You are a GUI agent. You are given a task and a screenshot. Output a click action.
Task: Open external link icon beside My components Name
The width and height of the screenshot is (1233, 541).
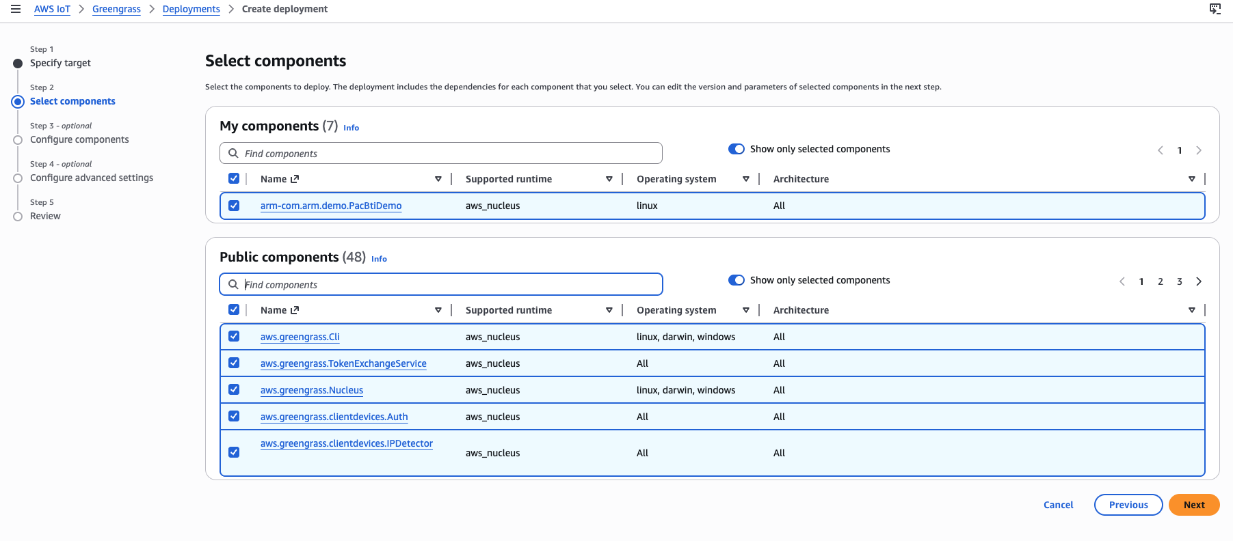click(295, 179)
